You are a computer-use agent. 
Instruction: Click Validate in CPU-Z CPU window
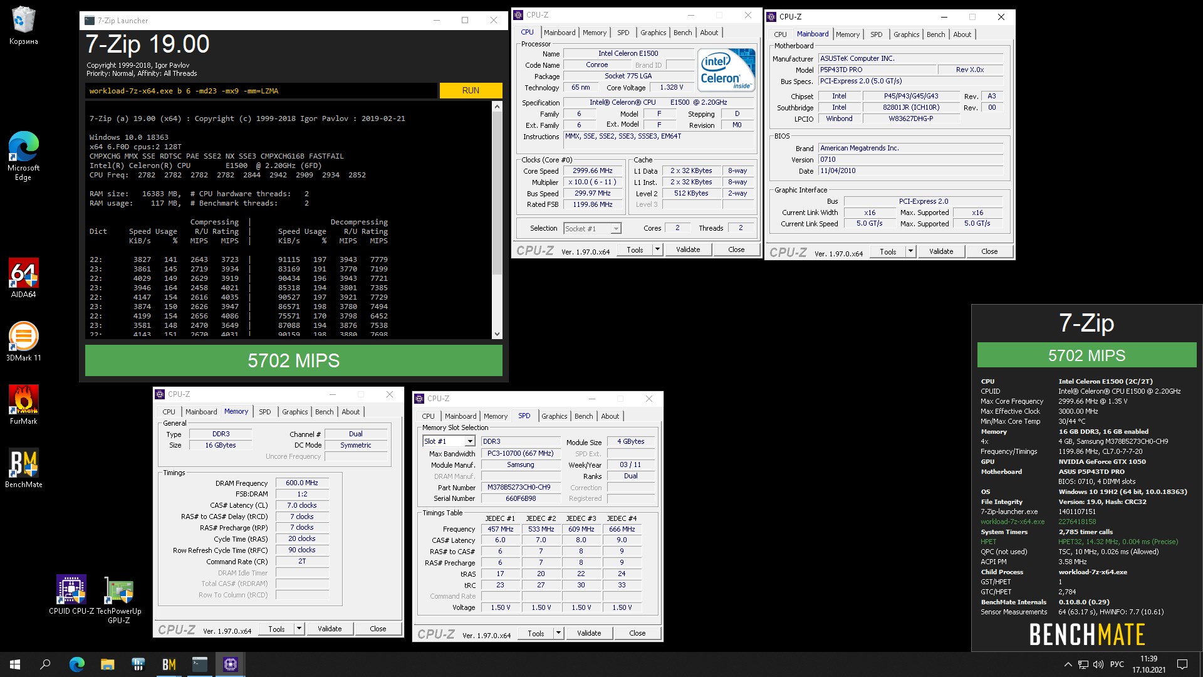[687, 249]
